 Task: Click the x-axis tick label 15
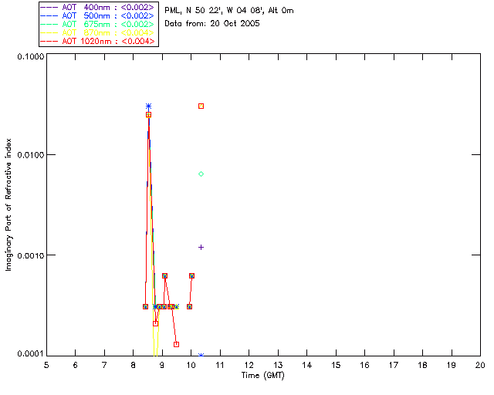(336, 365)
